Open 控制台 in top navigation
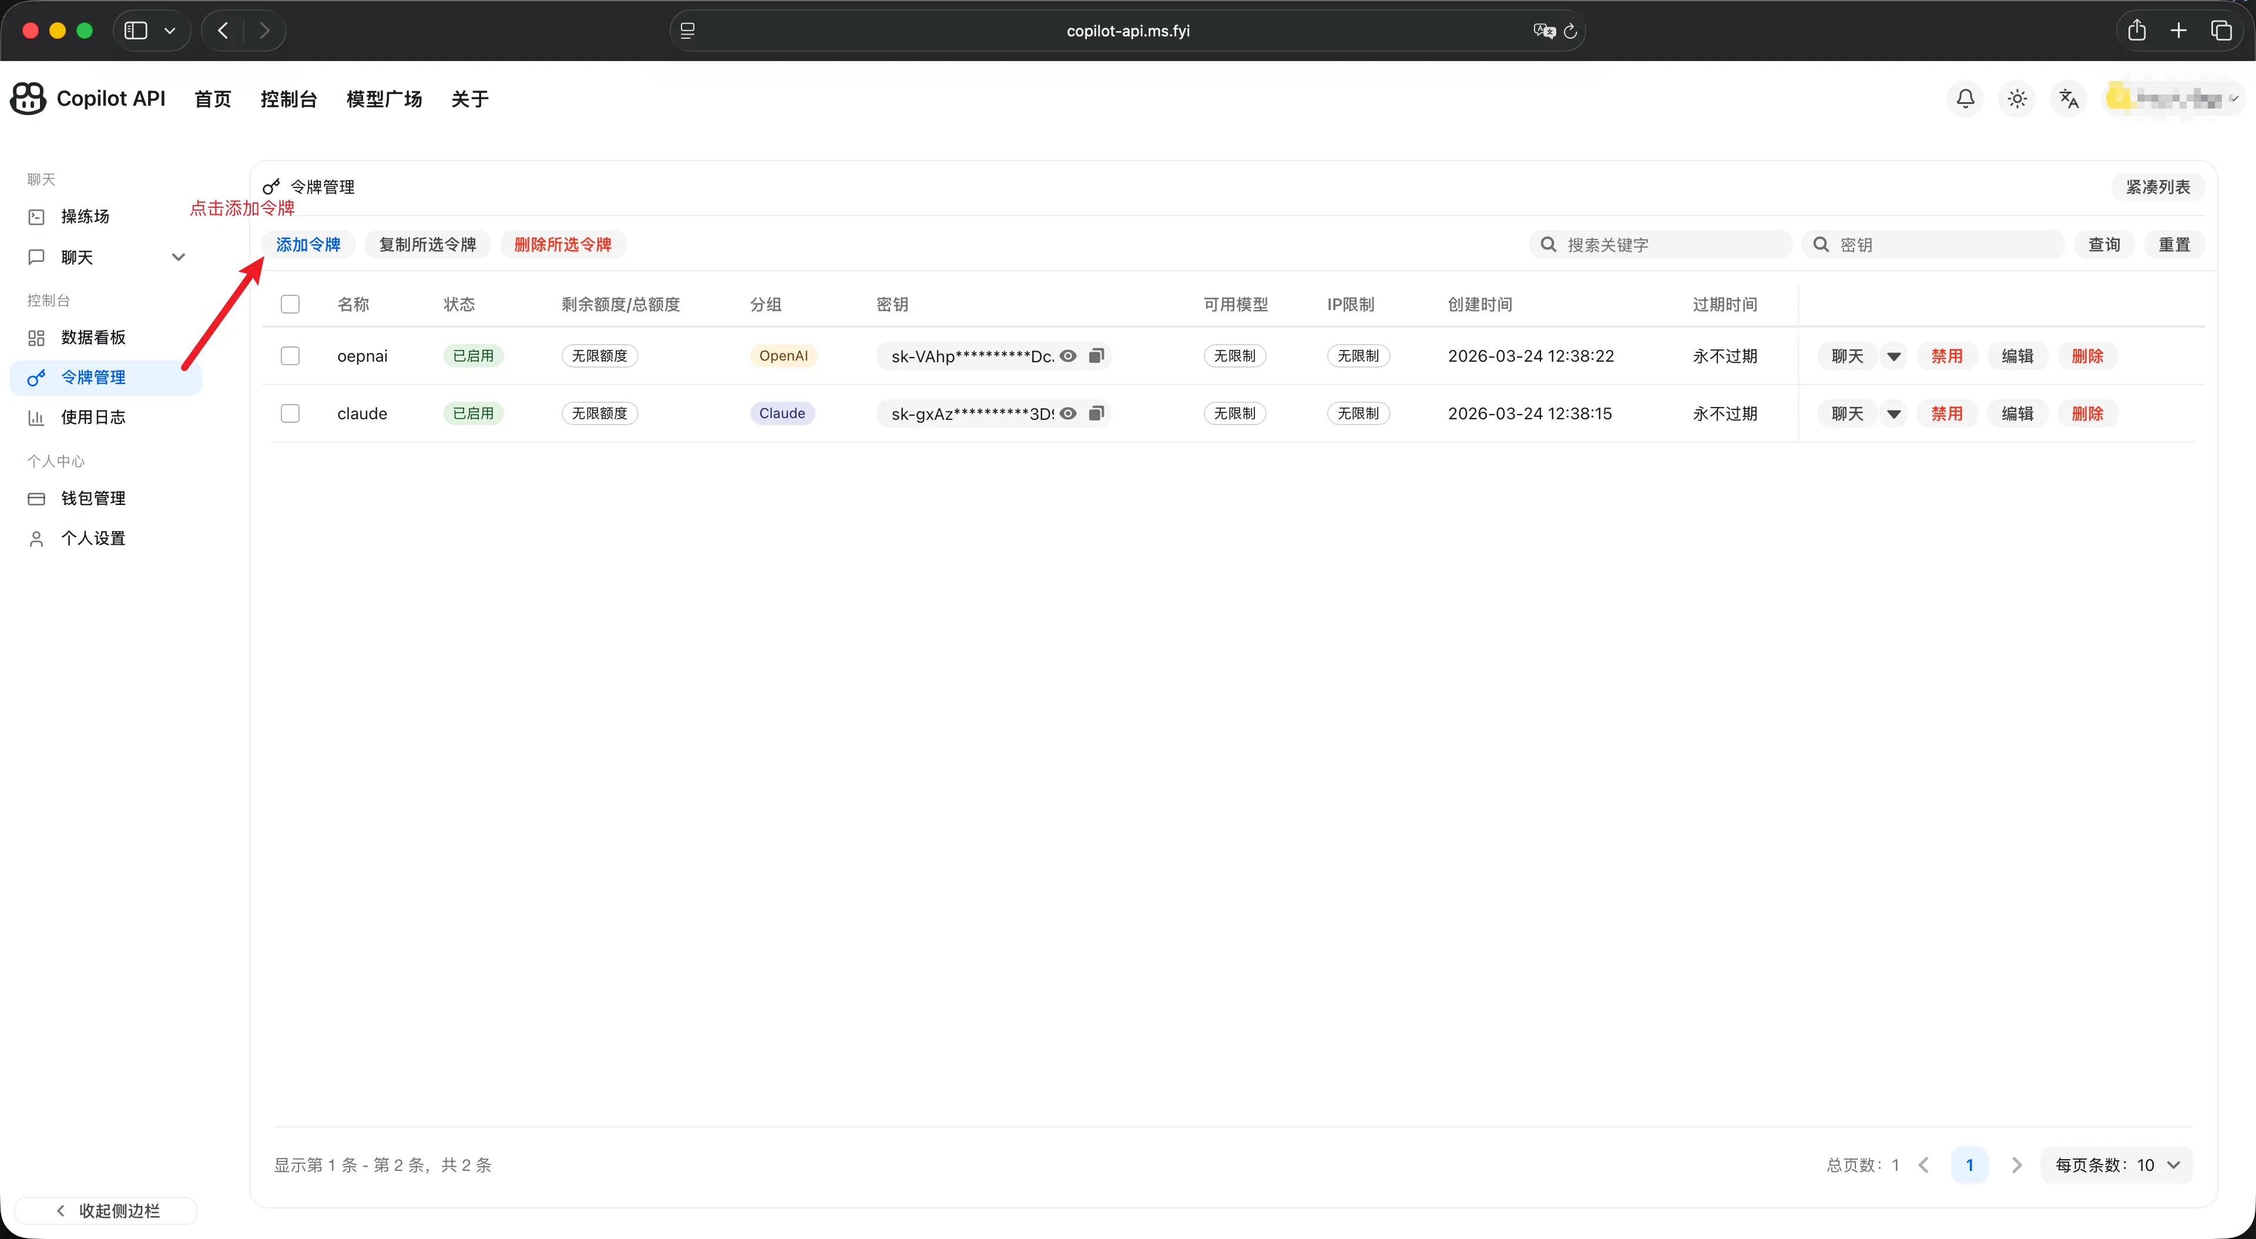The width and height of the screenshot is (2256, 1239). point(288,99)
